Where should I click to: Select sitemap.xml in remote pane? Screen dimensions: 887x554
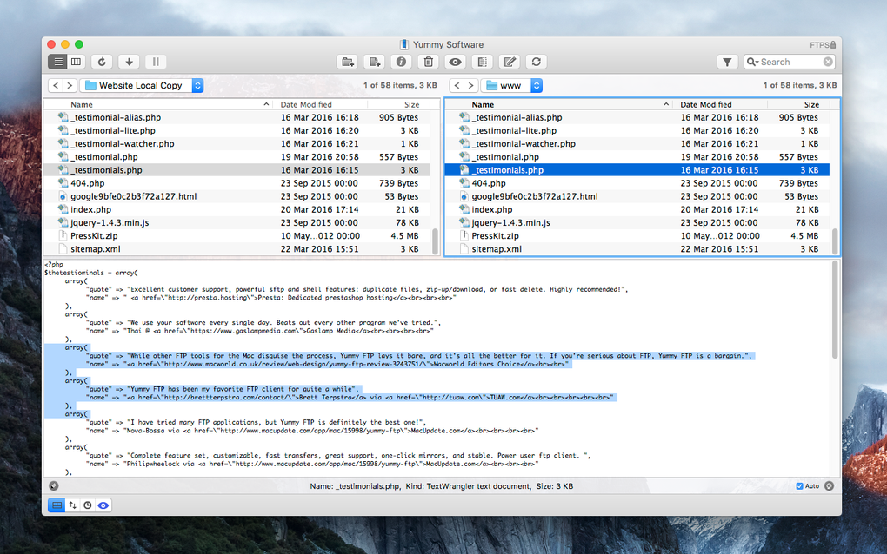point(637,249)
